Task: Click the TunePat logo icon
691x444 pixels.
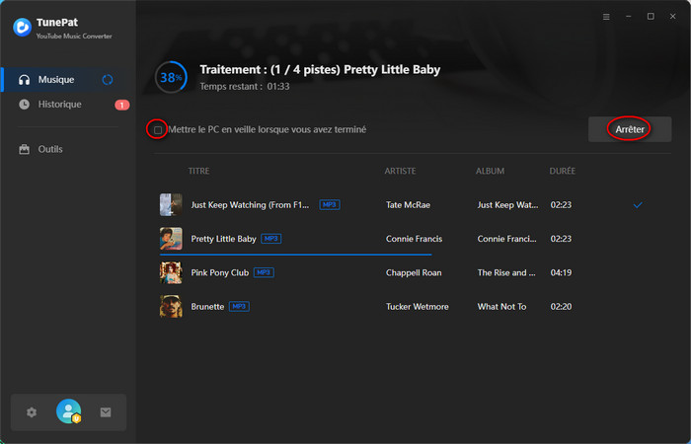Action: point(22,27)
